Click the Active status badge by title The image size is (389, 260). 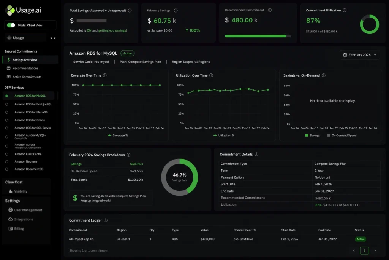coord(128,53)
